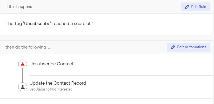Click the Edit Rule button
Screen dimensions: 214x104
coord(196,7)
